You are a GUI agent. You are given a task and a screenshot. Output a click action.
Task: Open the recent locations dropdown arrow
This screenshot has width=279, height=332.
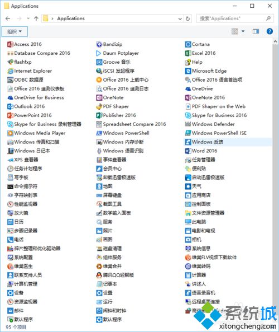28,18
